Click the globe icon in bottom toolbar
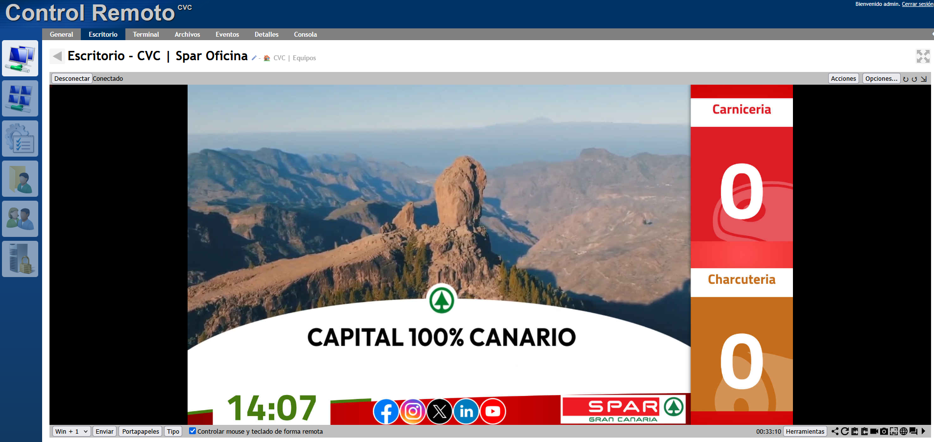The width and height of the screenshot is (934, 442). [x=904, y=431]
